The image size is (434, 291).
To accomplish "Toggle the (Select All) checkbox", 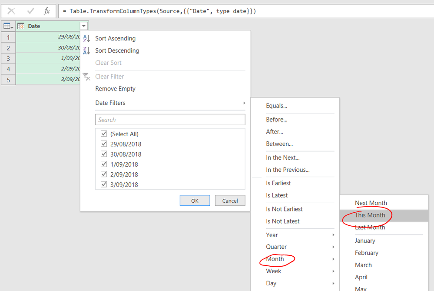I will pyautogui.click(x=104, y=134).
